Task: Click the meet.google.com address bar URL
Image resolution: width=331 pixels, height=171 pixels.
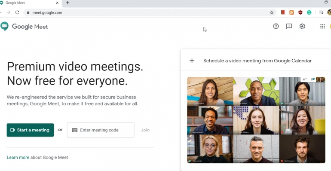Action: pos(47,12)
